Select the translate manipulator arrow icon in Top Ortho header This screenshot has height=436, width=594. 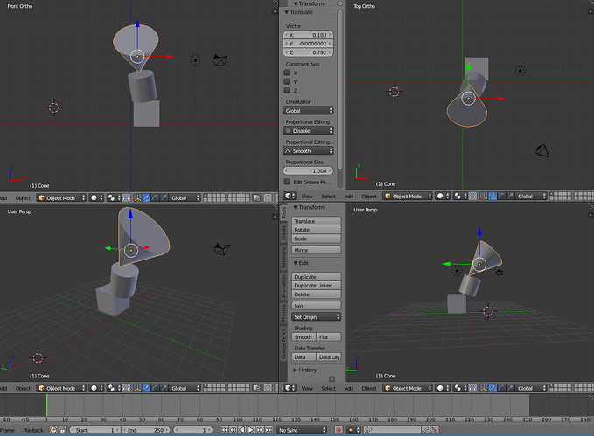click(492, 197)
